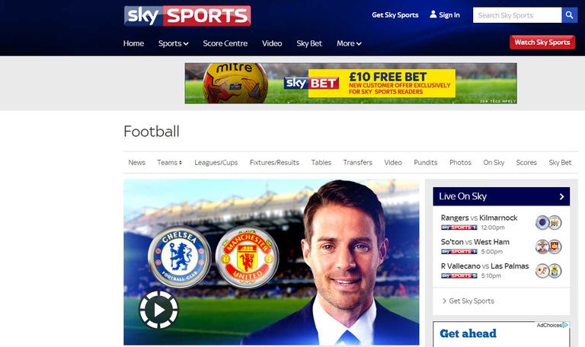Open the Fixtures/Results tab

(x=274, y=163)
